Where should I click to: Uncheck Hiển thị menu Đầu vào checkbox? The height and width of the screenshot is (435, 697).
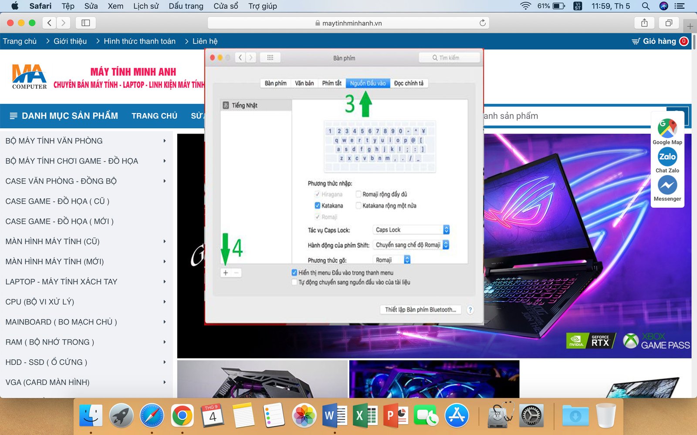pos(294,273)
